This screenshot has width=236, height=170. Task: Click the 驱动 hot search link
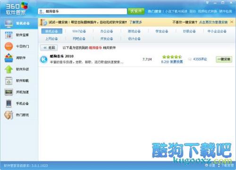193,11
